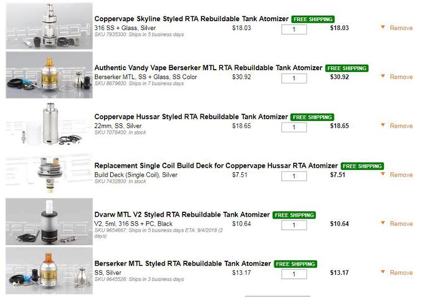Remove the Coppervape Skyline Styled RTA

pyautogui.click(x=401, y=28)
